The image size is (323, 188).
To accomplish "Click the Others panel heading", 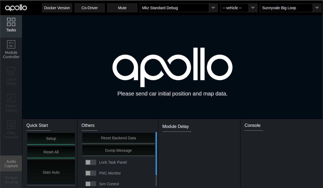I will (88, 125).
